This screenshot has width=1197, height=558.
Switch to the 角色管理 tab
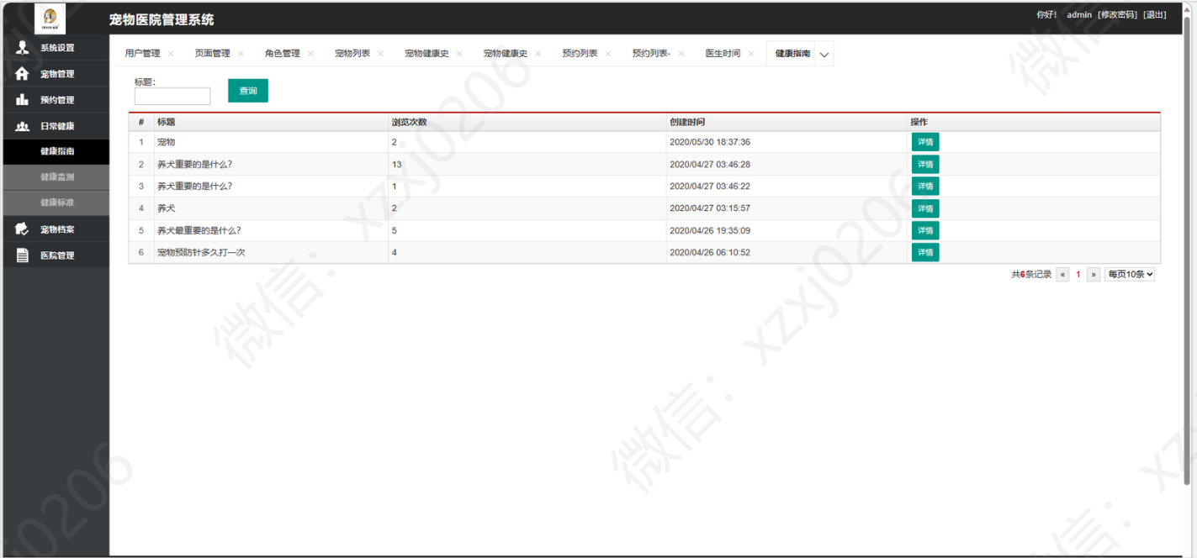(x=282, y=54)
